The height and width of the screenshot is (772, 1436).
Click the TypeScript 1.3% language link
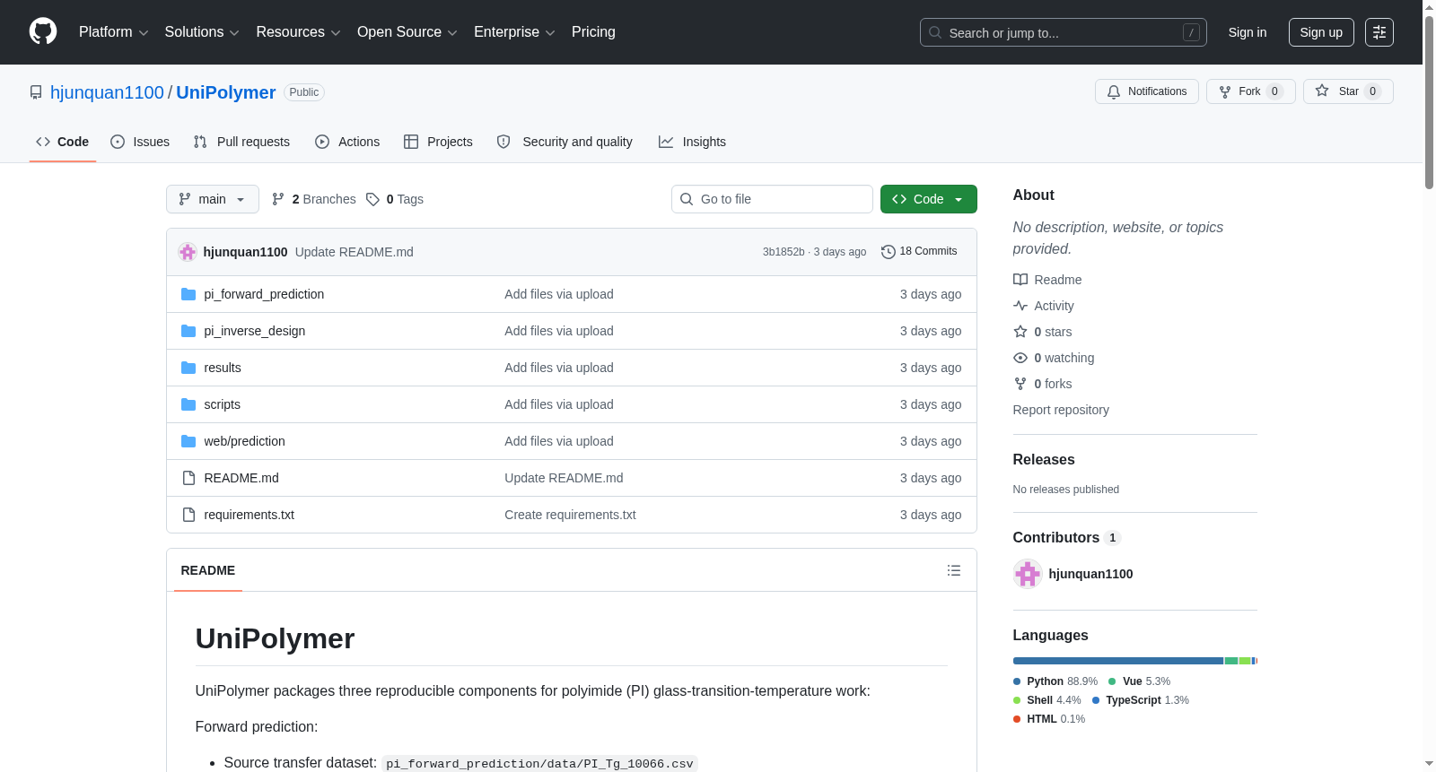coord(1141,700)
